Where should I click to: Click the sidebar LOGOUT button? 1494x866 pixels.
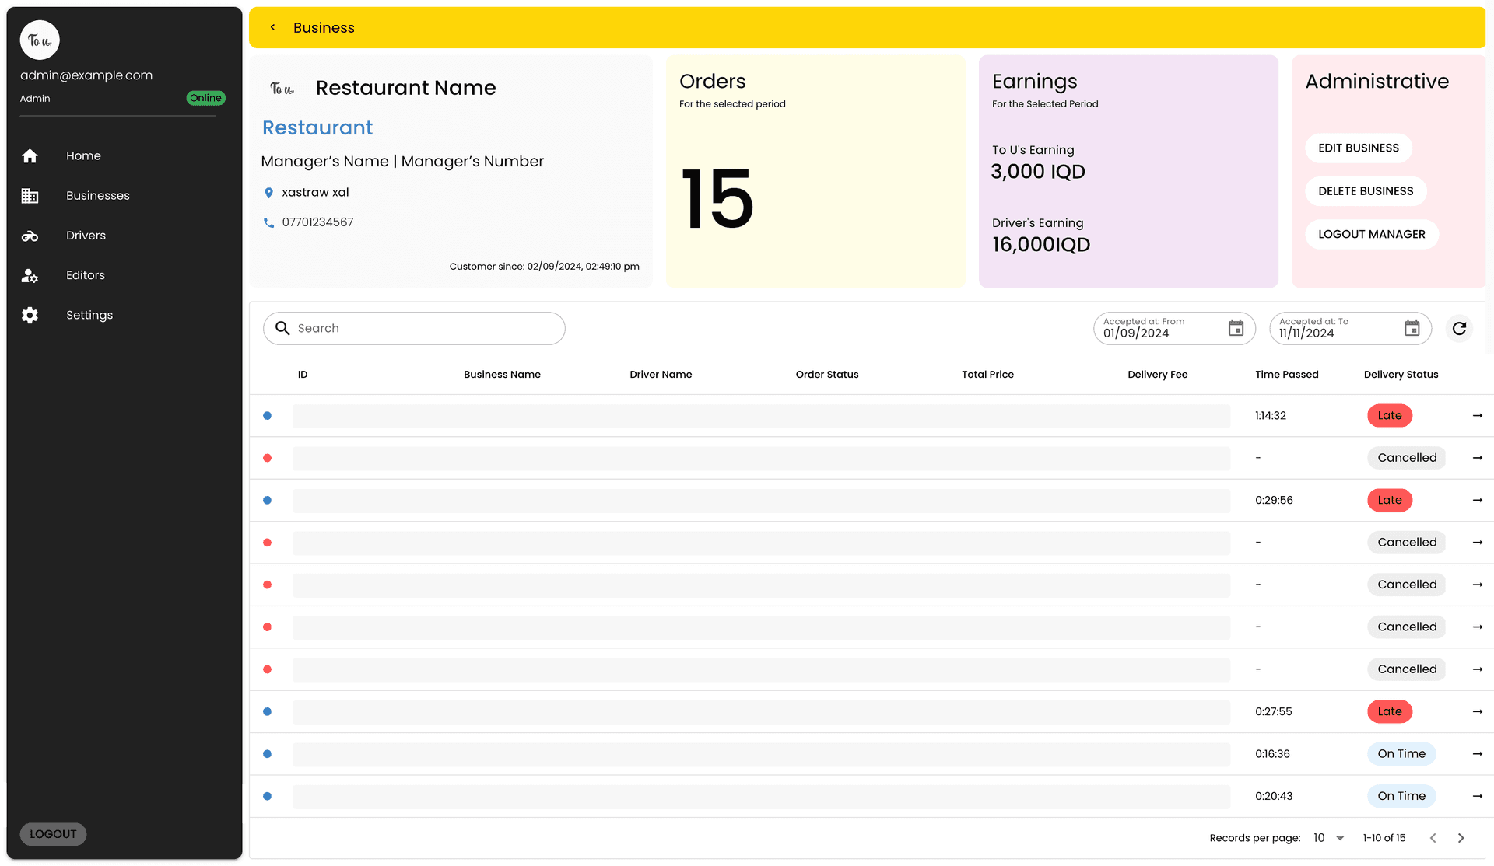[53, 834]
